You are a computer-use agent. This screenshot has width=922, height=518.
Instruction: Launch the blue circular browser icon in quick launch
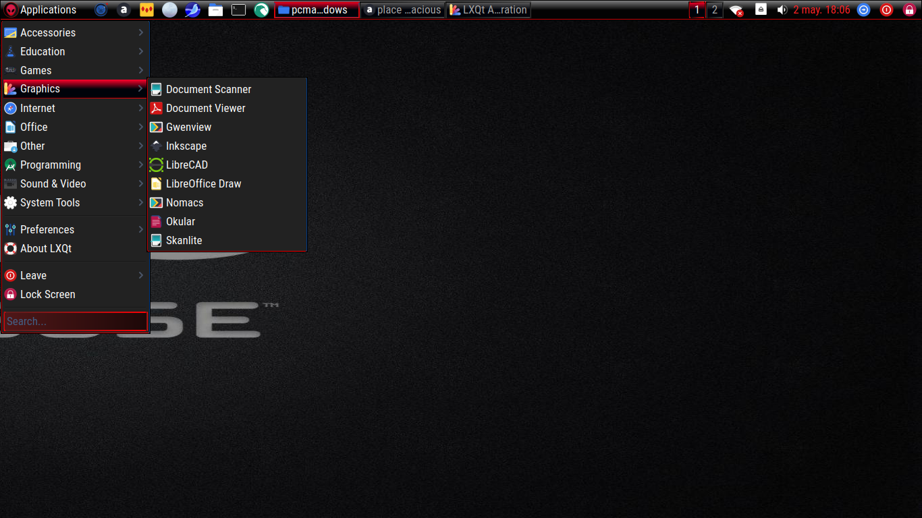coord(101,10)
